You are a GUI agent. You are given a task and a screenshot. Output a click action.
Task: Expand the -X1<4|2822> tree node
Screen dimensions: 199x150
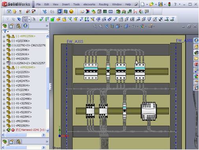tap(4, 108)
